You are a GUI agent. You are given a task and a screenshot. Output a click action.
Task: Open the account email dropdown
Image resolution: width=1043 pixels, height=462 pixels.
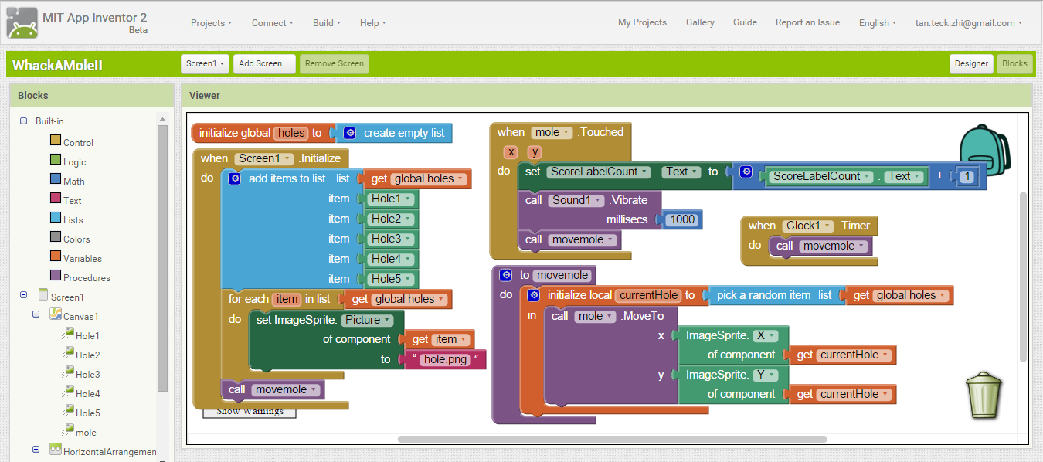pyautogui.click(x=968, y=23)
